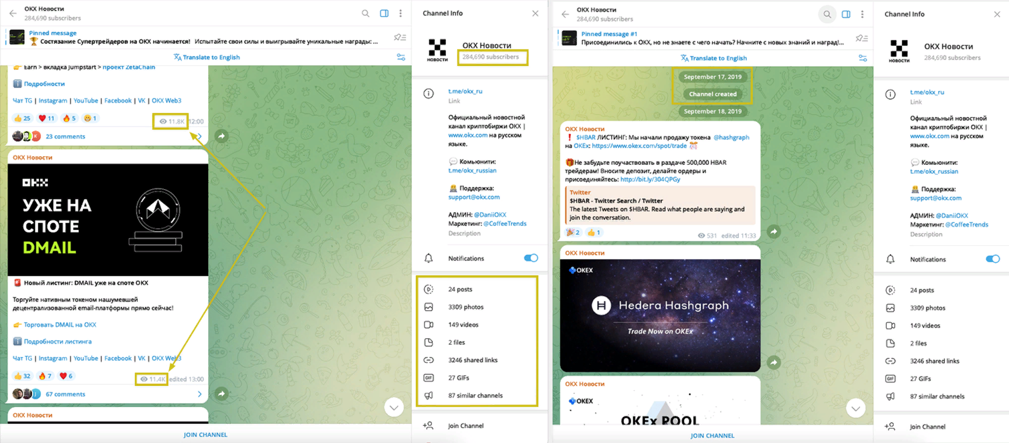
Task: Open three-dot menu in left window
Action: coord(401,14)
